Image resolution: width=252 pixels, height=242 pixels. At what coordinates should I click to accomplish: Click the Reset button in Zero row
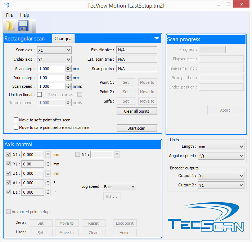93,223
